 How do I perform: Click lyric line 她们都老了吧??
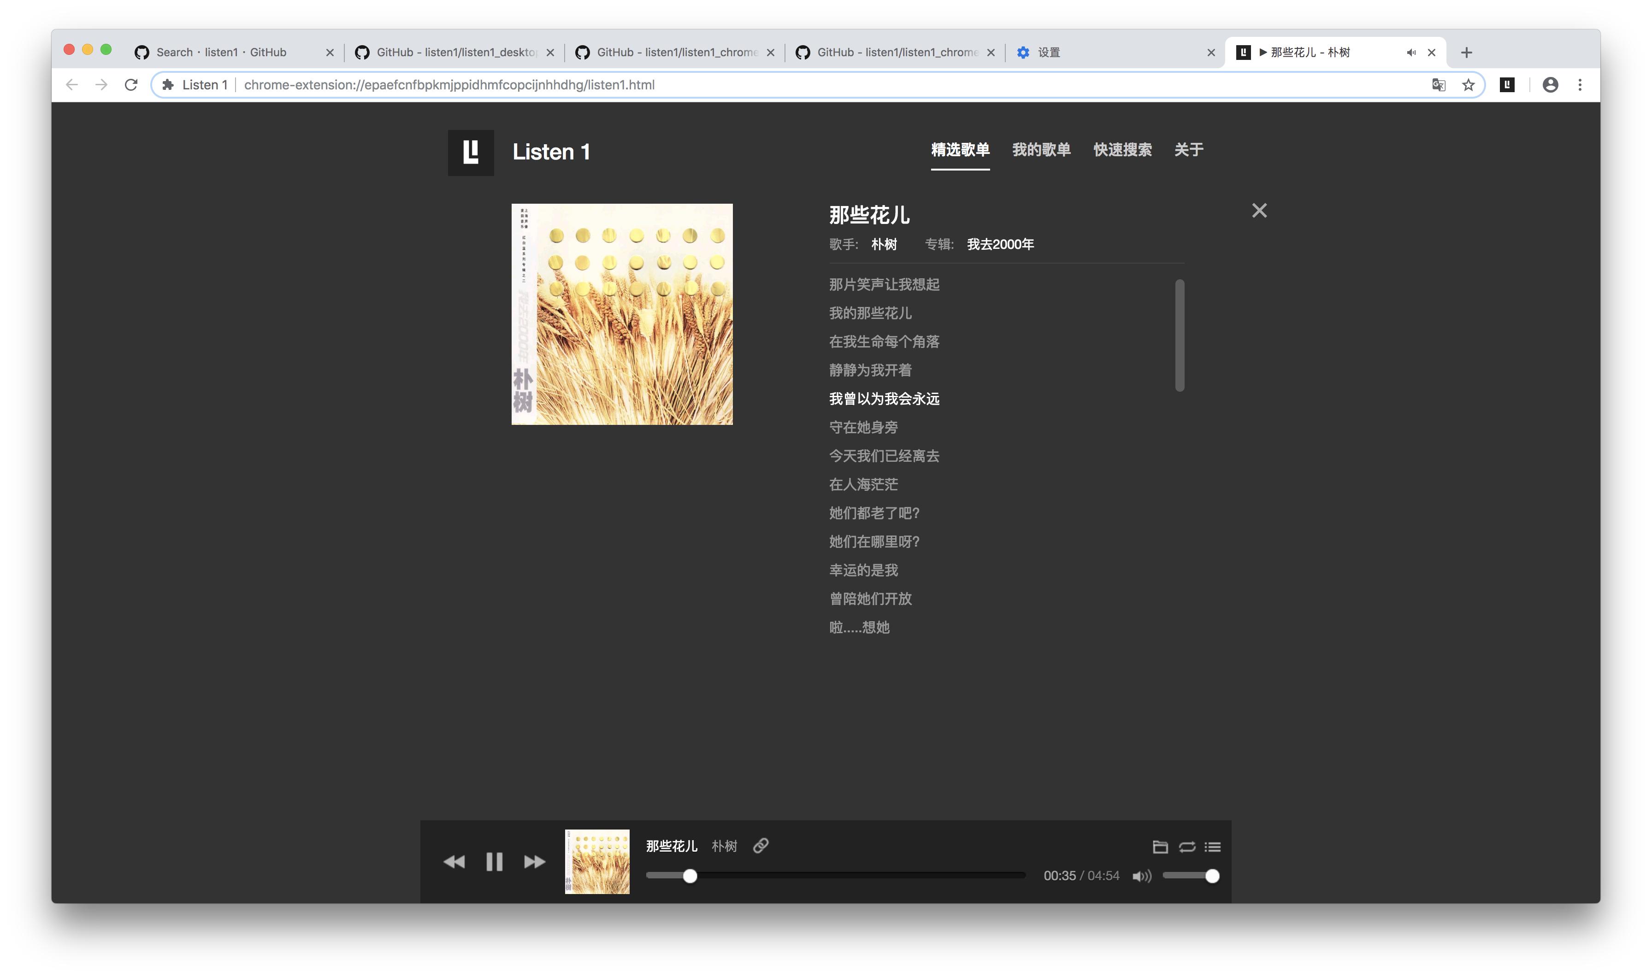tap(874, 513)
